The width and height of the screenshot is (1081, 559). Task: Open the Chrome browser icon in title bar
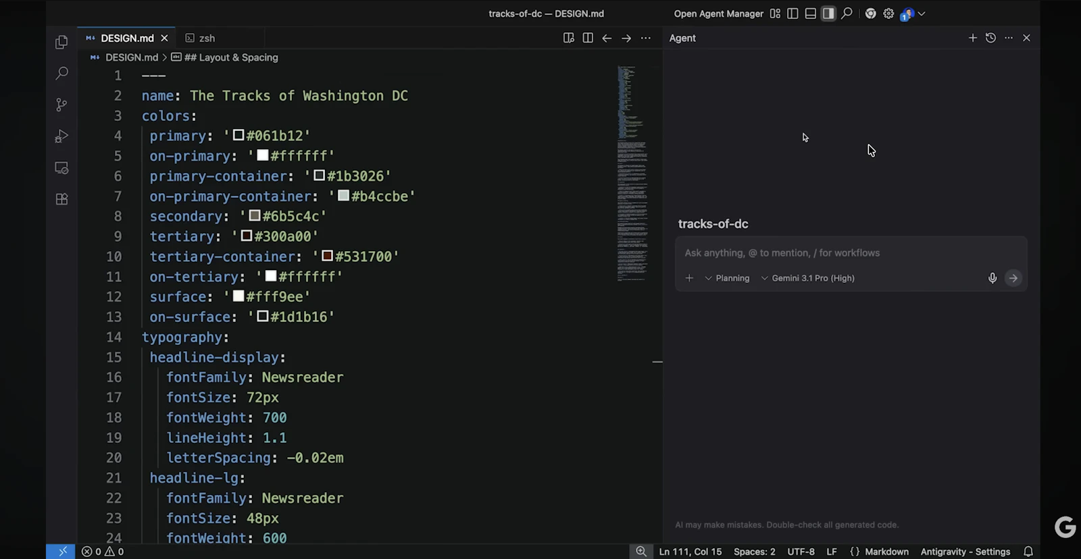pyautogui.click(x=871, y=14)
